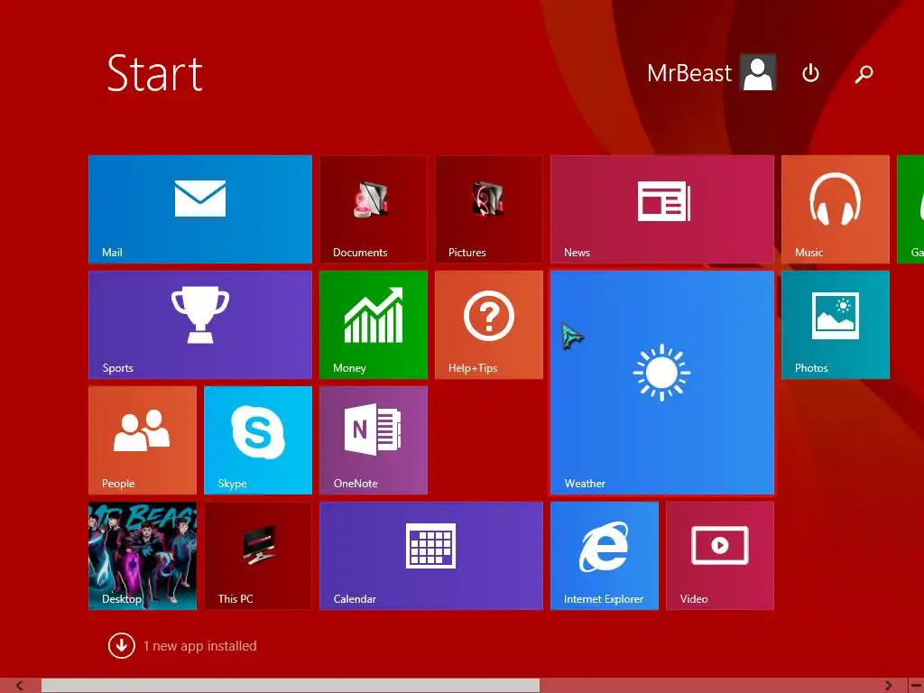This screenshot has width=924, height=693.
Task: Open the search magnifier icon
Action: 864,74
